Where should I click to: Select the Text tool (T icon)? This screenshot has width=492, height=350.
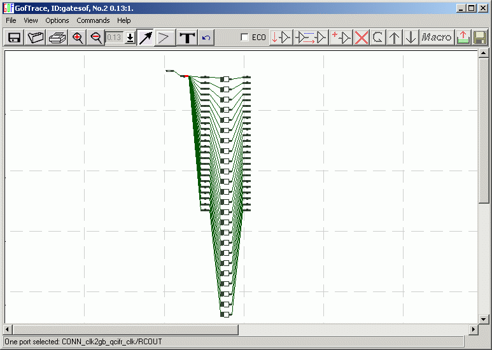click(187, 38)
